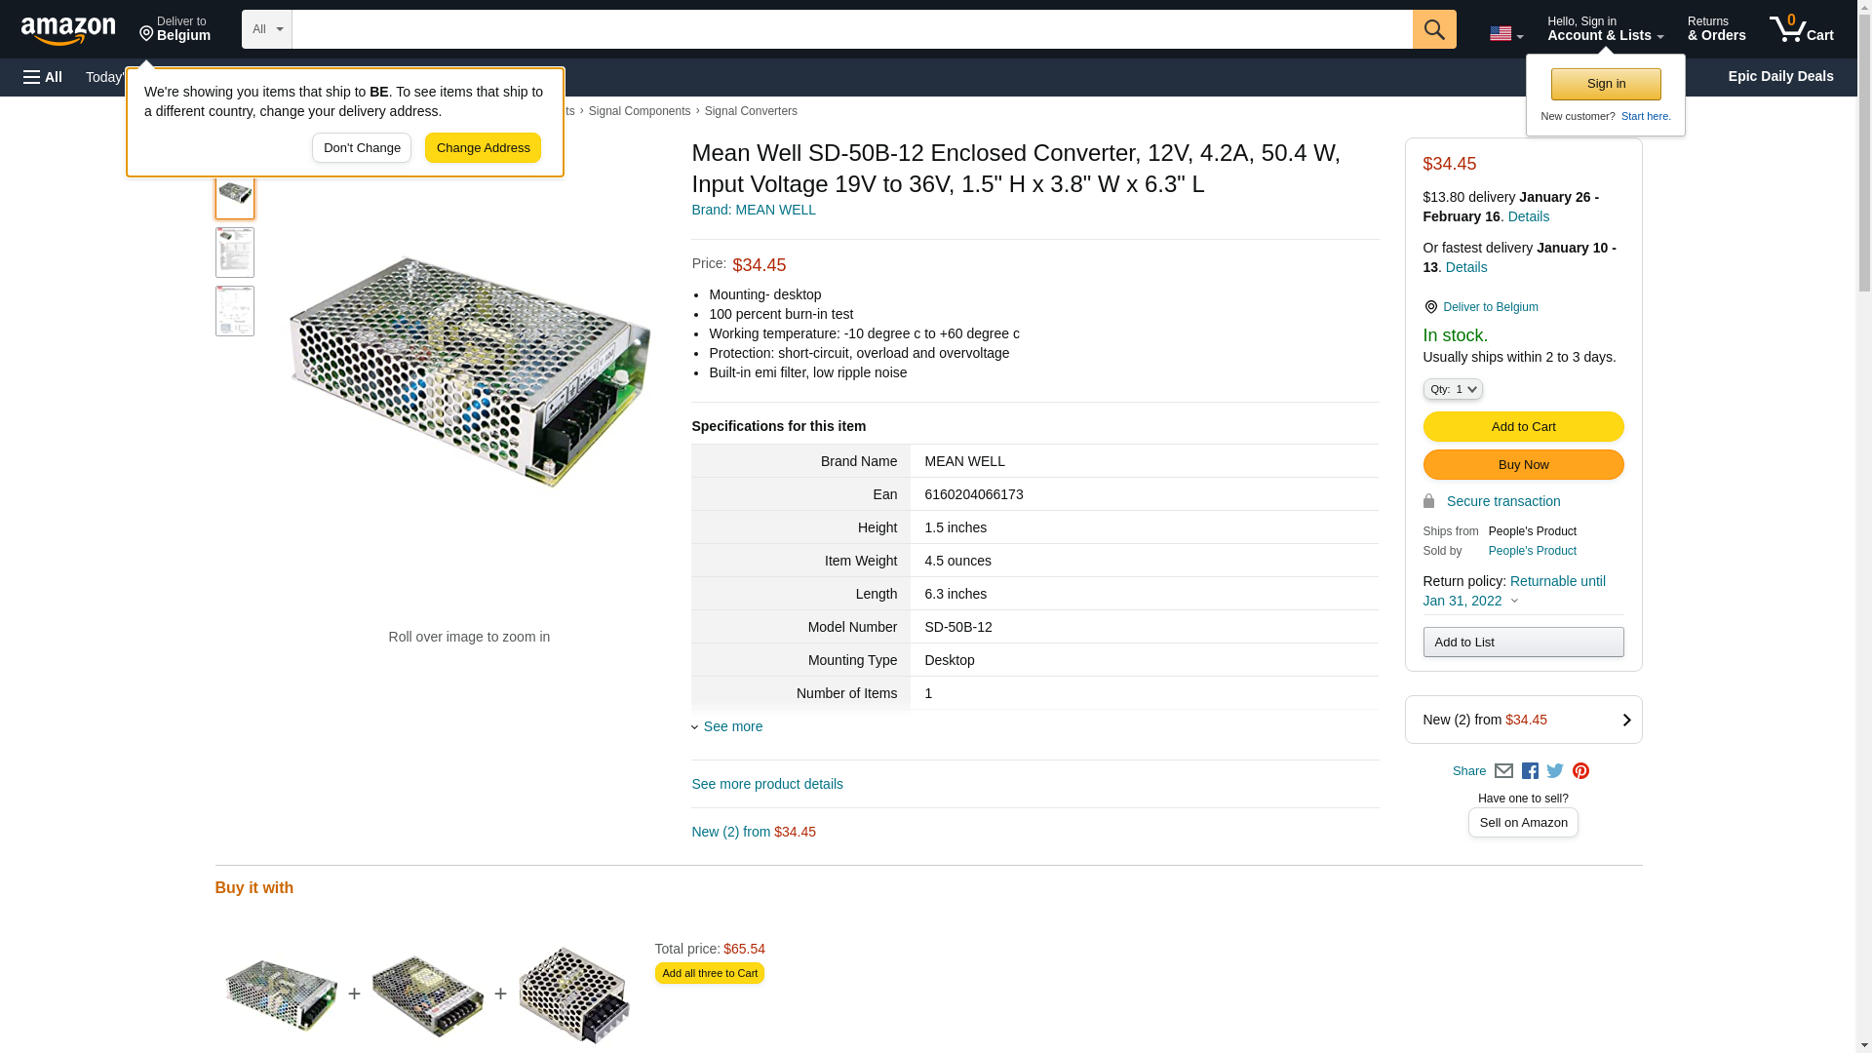Share product on Twitter icon
This screenshot has height=1053, width=1872.
[1555, 771]
